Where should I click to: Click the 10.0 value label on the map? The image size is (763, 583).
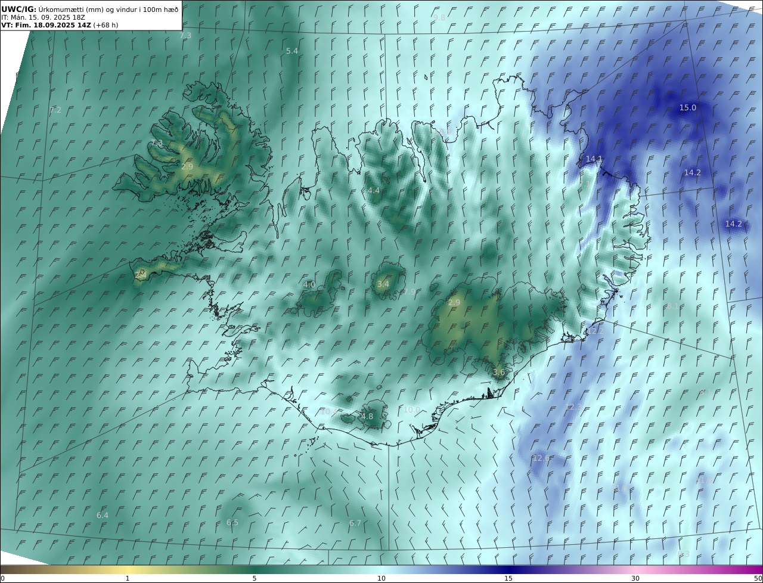[412, 410]
